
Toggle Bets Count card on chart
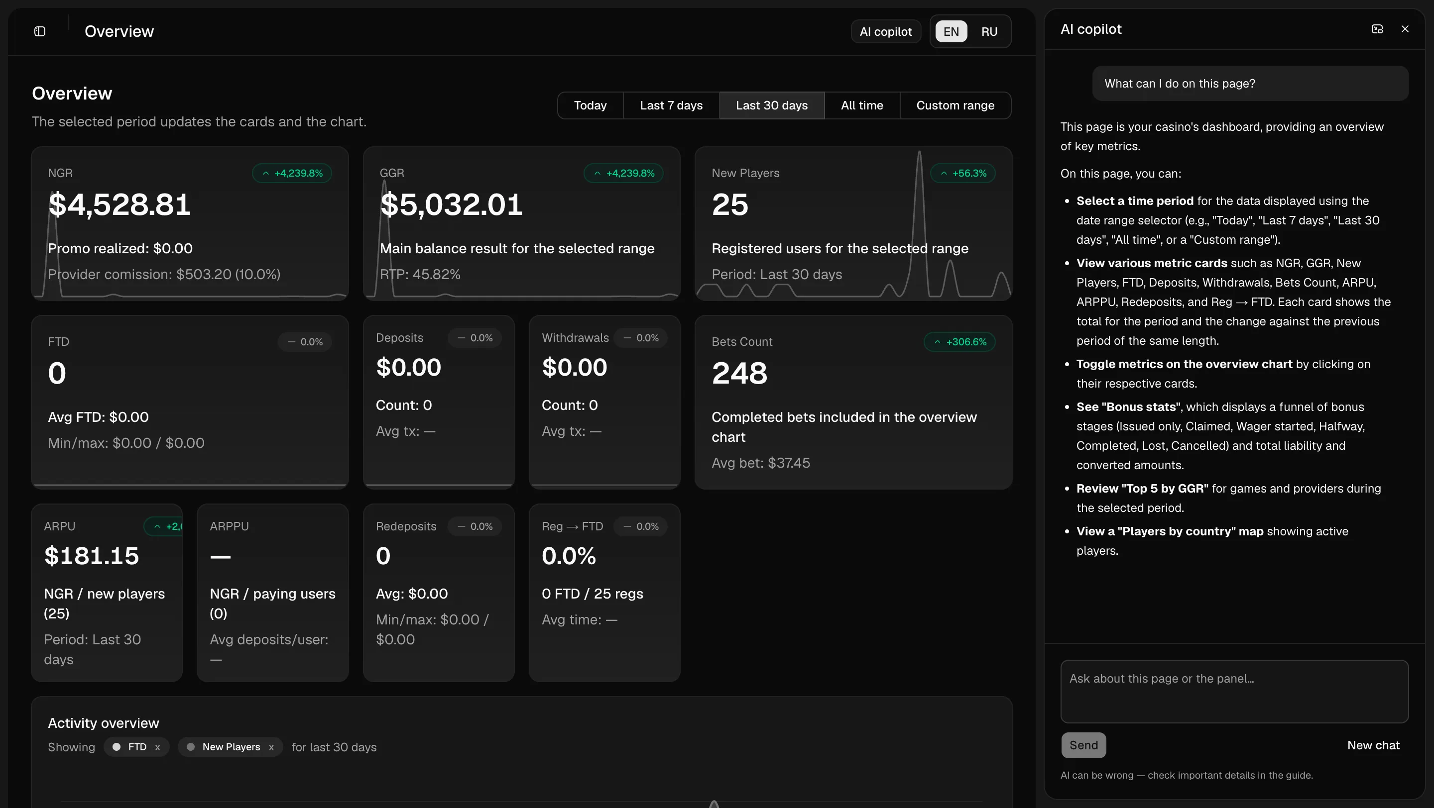pyautogui.click(x=853, y=402)
